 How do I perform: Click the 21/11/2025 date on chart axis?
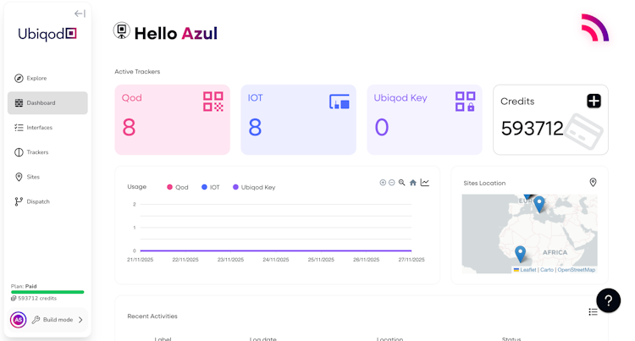(140, 260)
